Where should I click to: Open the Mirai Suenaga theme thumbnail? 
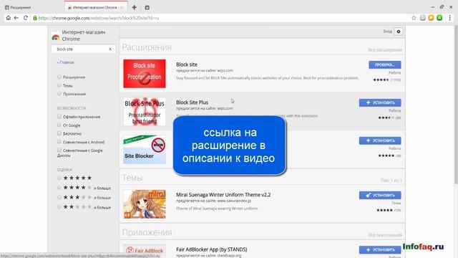coord(145,204)
